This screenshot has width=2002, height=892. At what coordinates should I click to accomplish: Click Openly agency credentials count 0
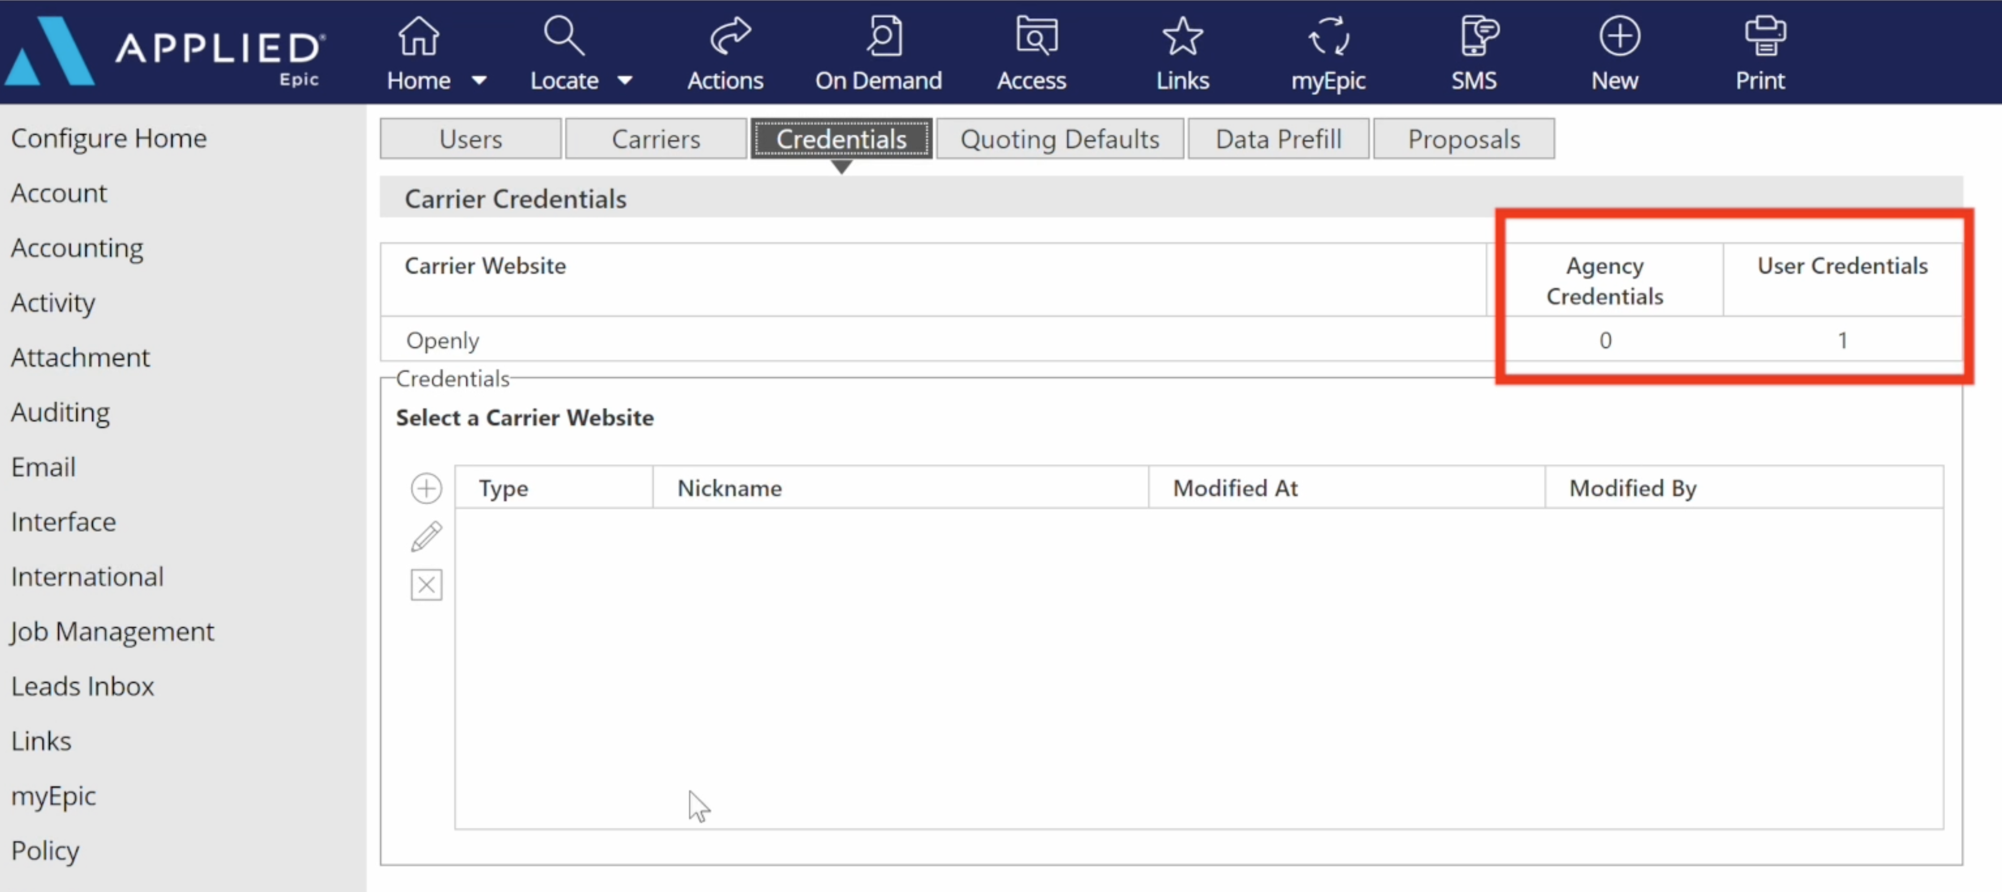(x=1605, y=340)
